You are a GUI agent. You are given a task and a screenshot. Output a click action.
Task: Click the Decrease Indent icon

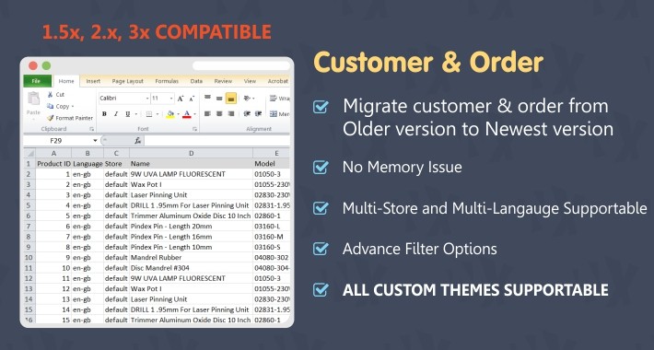click(x=247, y=114)
